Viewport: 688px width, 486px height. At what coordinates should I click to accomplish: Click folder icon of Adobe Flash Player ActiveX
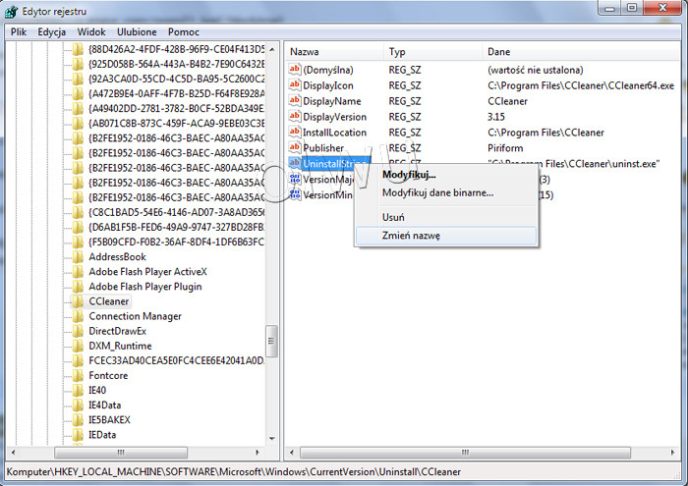[78, 271]
